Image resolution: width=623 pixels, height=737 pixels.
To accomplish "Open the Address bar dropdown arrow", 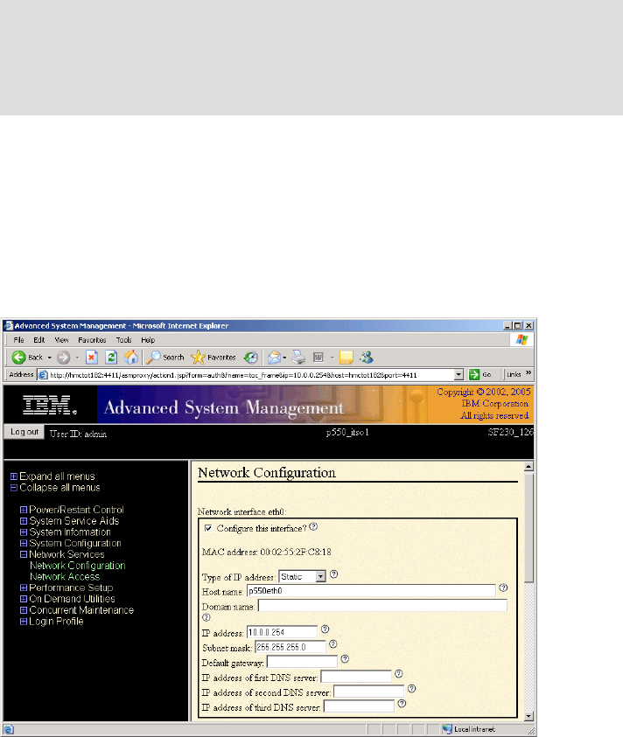I will point(458,374).
